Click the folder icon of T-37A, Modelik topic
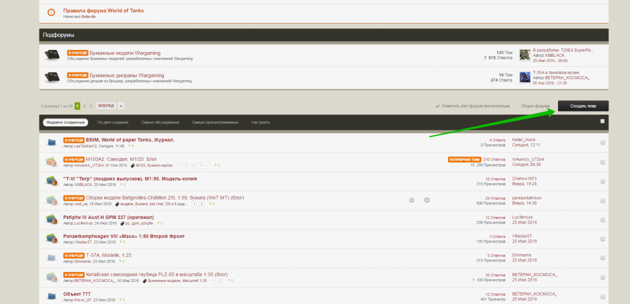Viewport: 630px width, 304px height. pos(51,257)
